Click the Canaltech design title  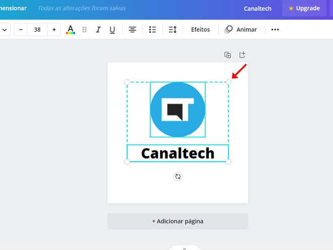[x=257, y=9]
